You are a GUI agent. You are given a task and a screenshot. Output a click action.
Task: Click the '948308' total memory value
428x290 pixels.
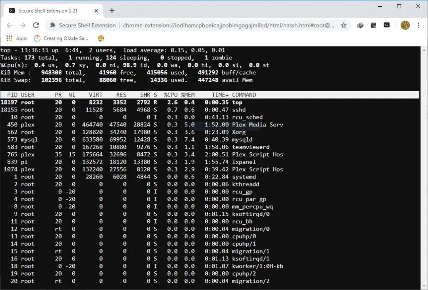[x=51, y=73]
